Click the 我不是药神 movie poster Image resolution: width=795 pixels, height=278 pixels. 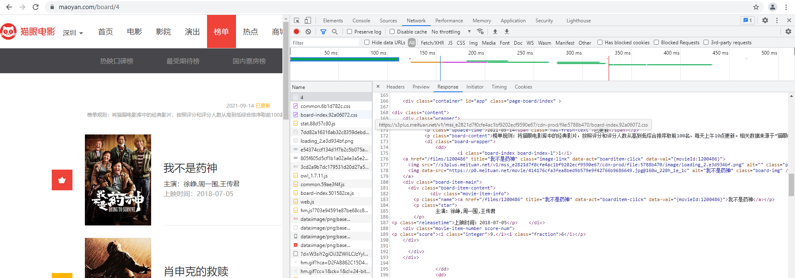pos(118,180)
